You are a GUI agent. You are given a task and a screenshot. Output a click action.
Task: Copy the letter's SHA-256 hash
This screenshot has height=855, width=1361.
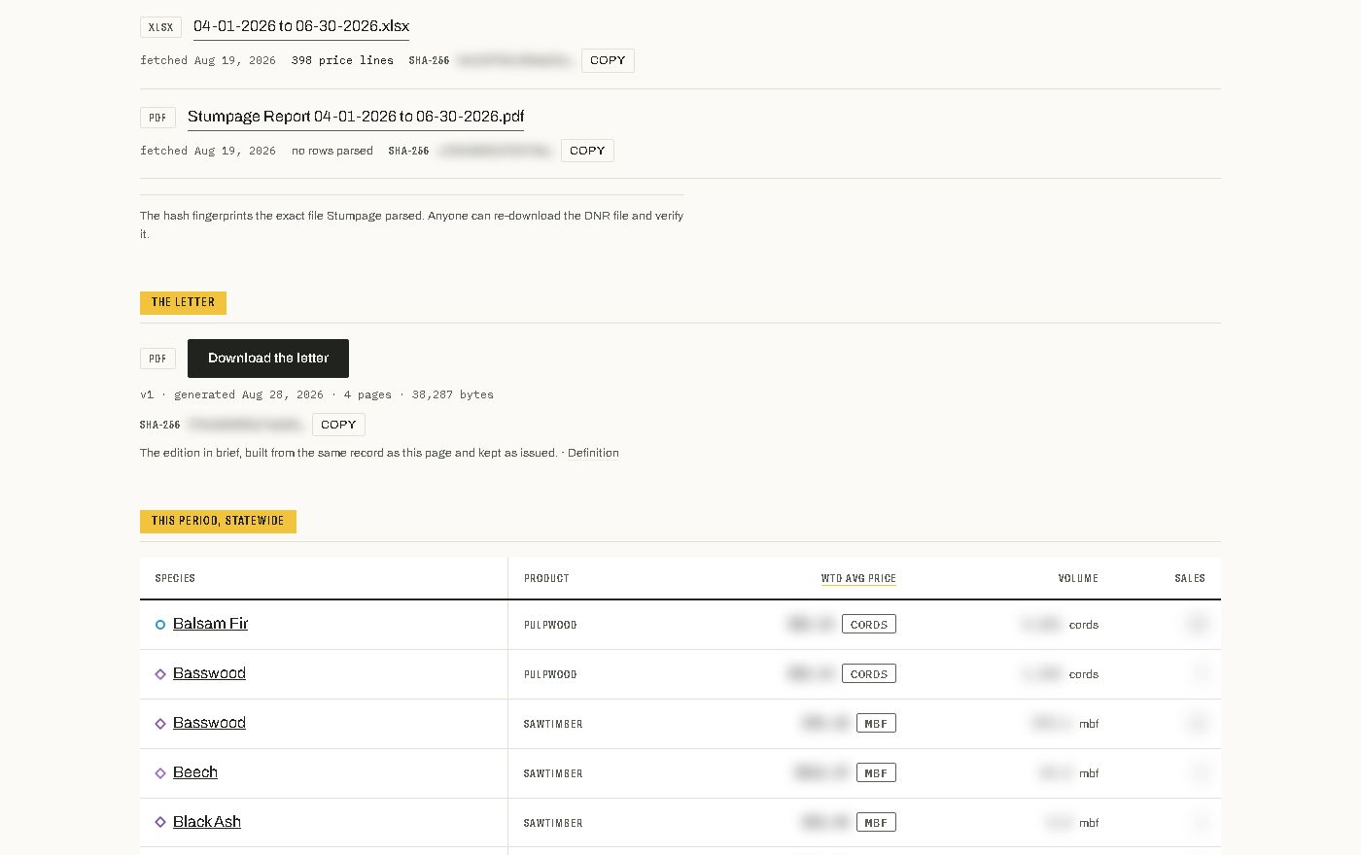(338, 425)
